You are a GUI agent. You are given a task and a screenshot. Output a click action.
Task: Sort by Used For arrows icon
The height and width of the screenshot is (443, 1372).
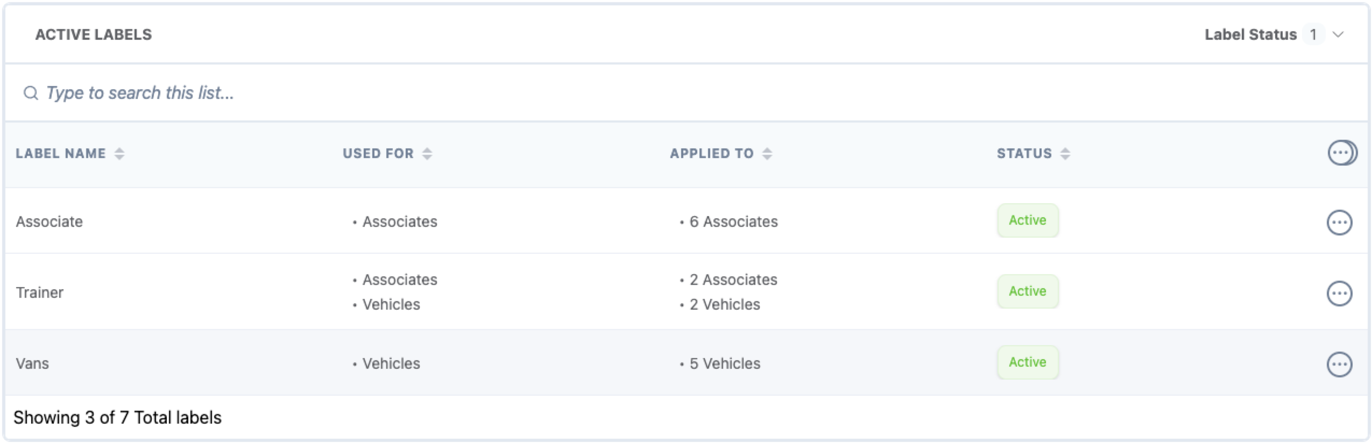point(427,154)
